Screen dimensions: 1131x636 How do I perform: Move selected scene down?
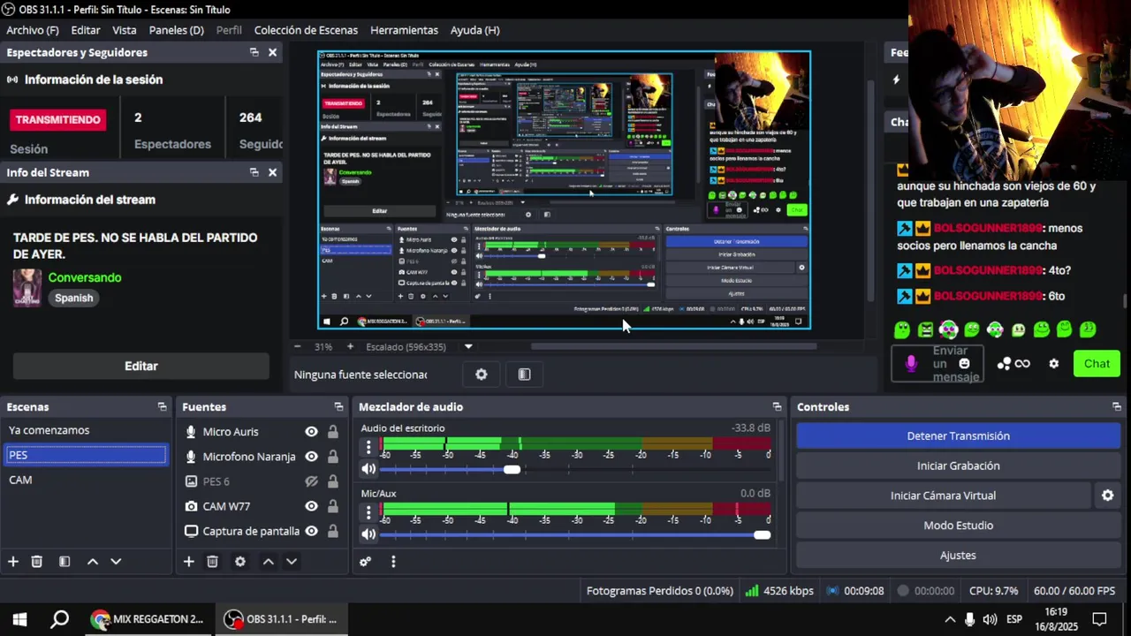click(x=115, y=561)
